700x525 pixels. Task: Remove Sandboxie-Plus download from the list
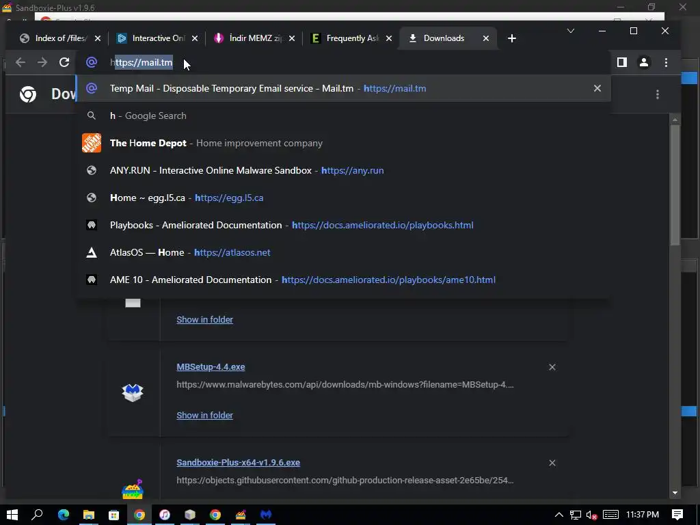coord(552,463)
